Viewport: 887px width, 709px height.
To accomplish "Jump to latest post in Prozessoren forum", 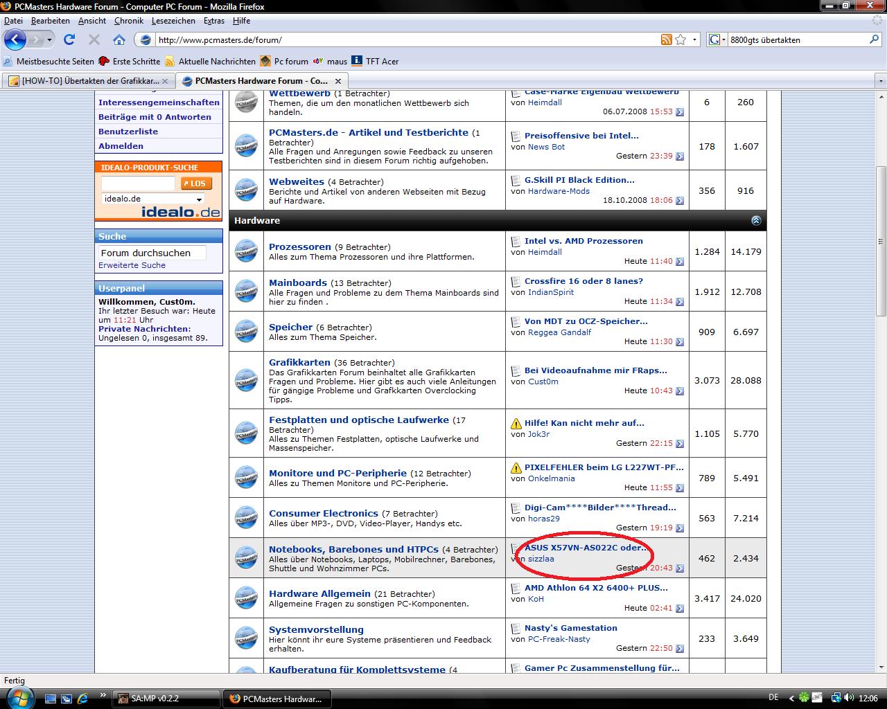I will pyautogui.click(x=679, y=262).
